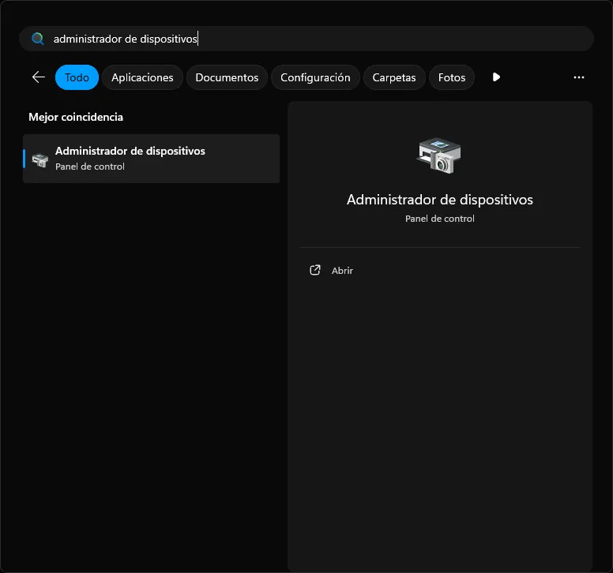Open the Administrador de dispositivos best match result

152,159
